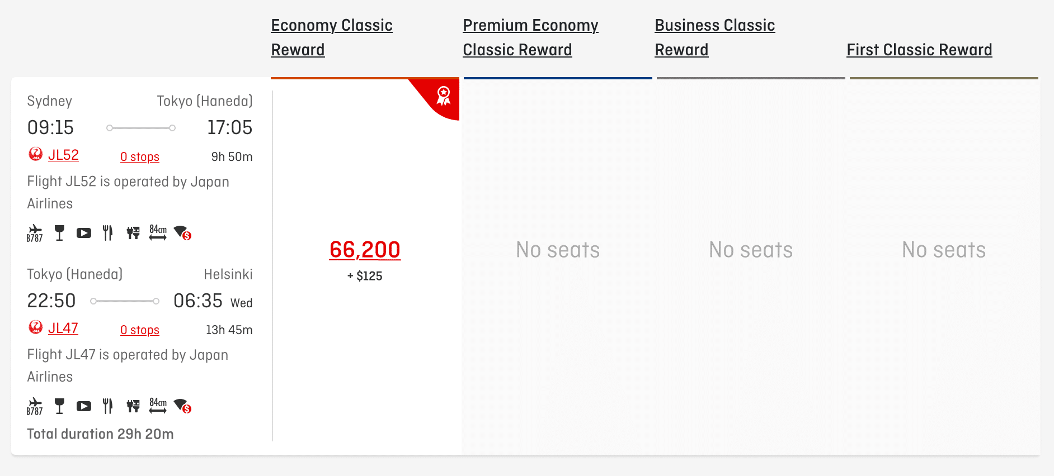Open the JL47 flight number link
This screenshot has height=476, width=1054.
63,329
